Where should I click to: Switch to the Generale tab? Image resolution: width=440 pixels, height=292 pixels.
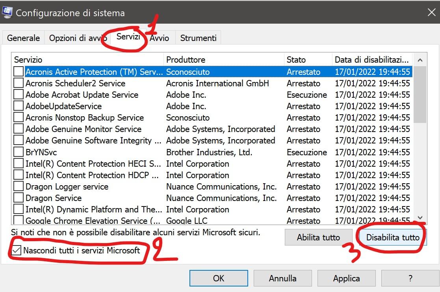pos(24,38)
